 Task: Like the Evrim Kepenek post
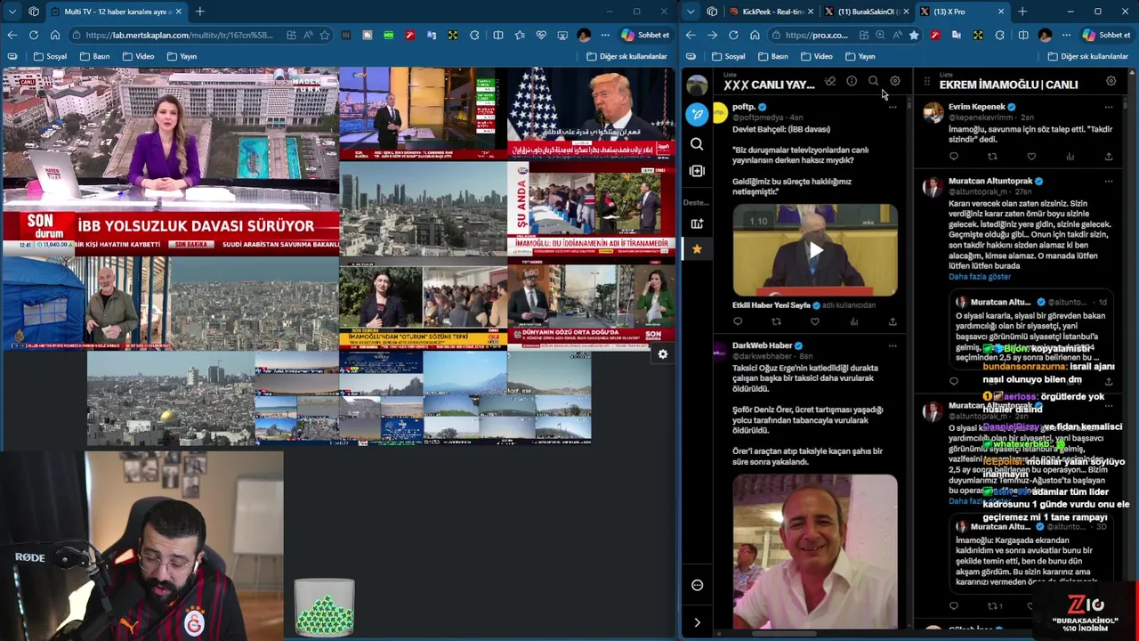coord(1031,157)
